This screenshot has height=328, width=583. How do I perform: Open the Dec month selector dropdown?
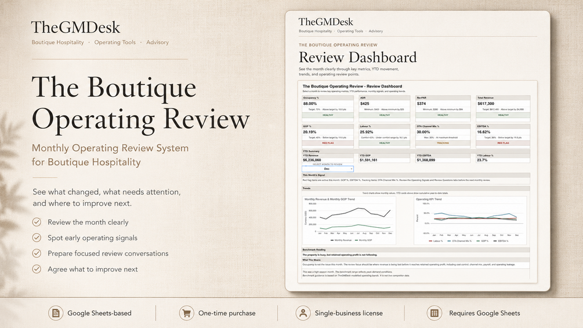[328, 169]
